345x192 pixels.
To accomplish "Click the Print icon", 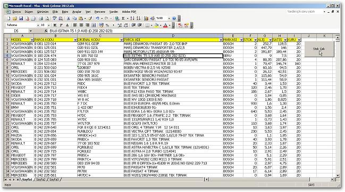I will point(41,19).
